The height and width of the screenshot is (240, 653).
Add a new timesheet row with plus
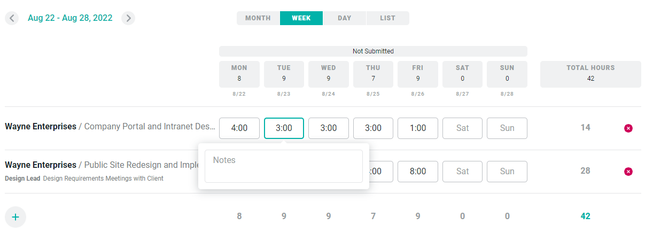[15, 217]
